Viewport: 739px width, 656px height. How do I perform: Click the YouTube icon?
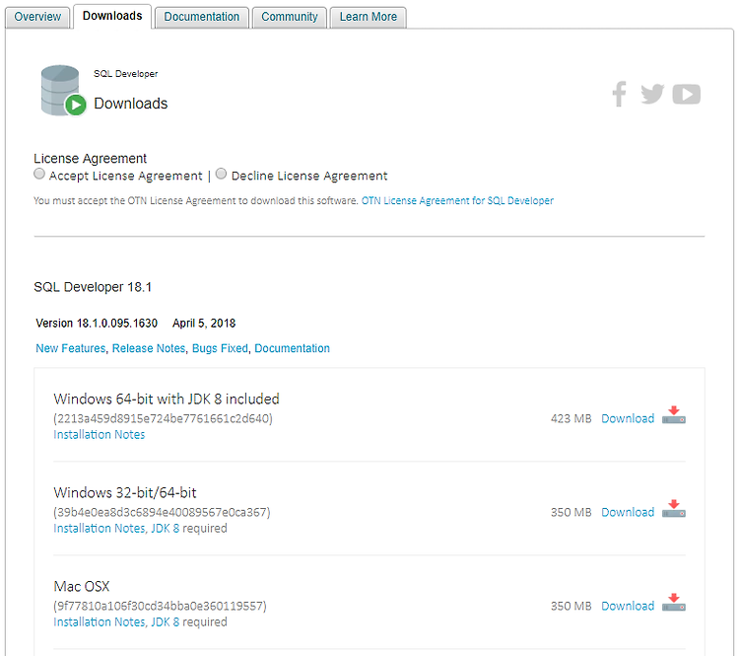[x=686, y=94]
